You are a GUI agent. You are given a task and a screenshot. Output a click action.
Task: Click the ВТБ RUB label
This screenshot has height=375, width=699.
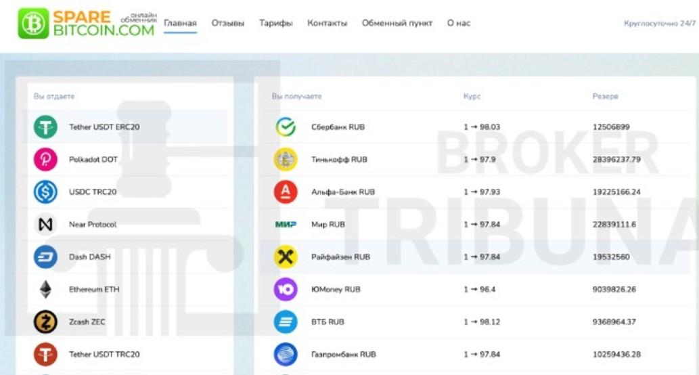coord(328,322)
